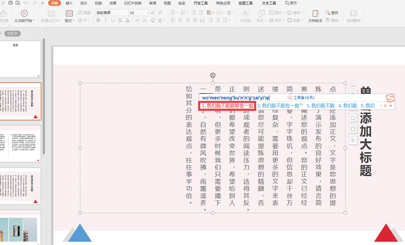405x245 pixels.
Task: Click the 图片 picture icon
Action: point(271,13)
